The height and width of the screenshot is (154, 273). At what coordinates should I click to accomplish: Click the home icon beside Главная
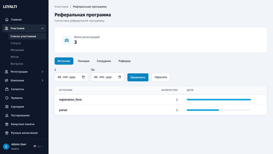click(7, 20)
